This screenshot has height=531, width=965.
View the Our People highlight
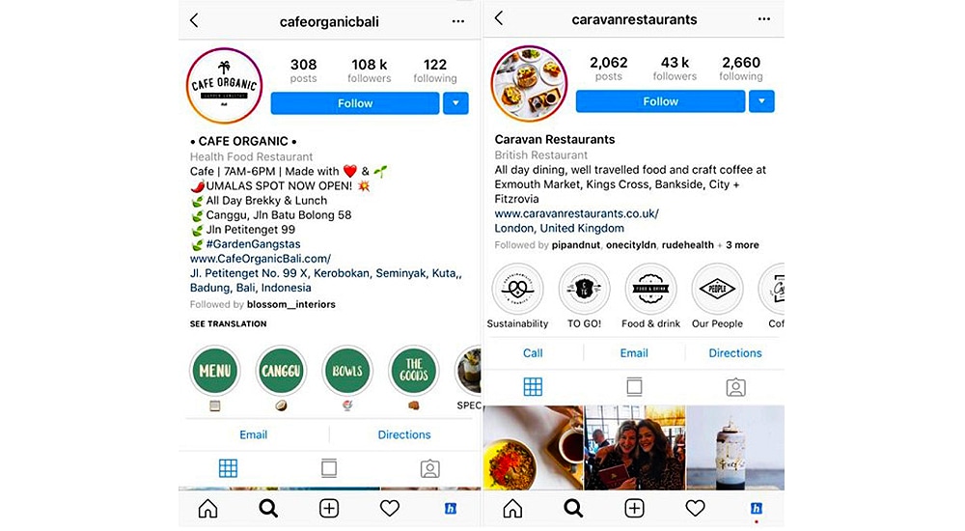tap(717, 289)
